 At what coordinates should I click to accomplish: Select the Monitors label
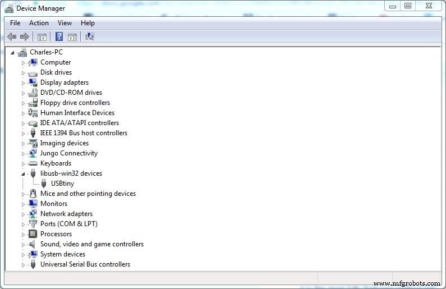point(54,204)
